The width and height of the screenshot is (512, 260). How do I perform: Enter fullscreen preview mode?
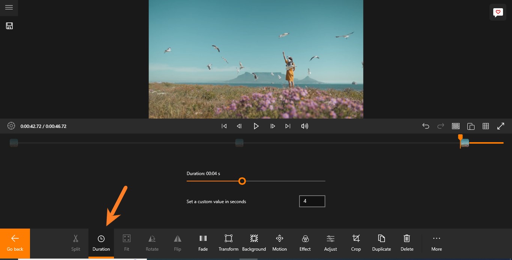coord(501,126)
